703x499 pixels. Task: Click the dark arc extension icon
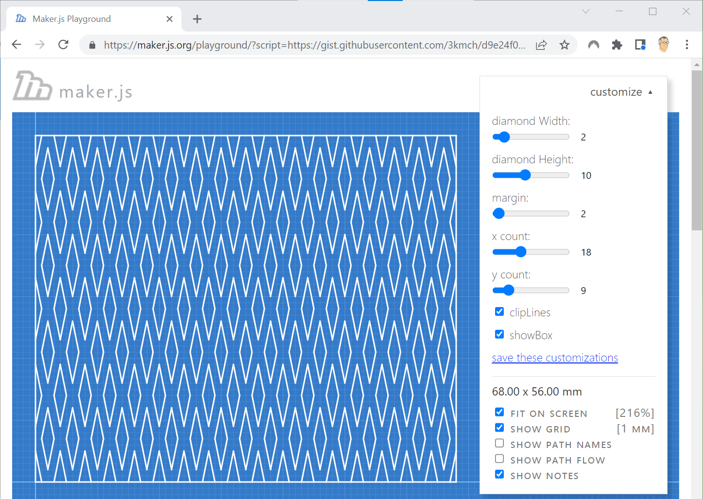tap(594, 45)
